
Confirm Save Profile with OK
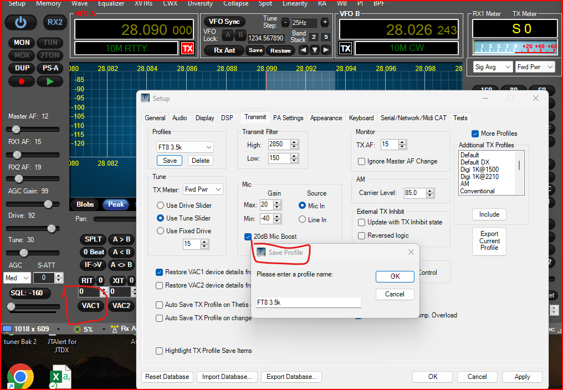tap(395, 276)
